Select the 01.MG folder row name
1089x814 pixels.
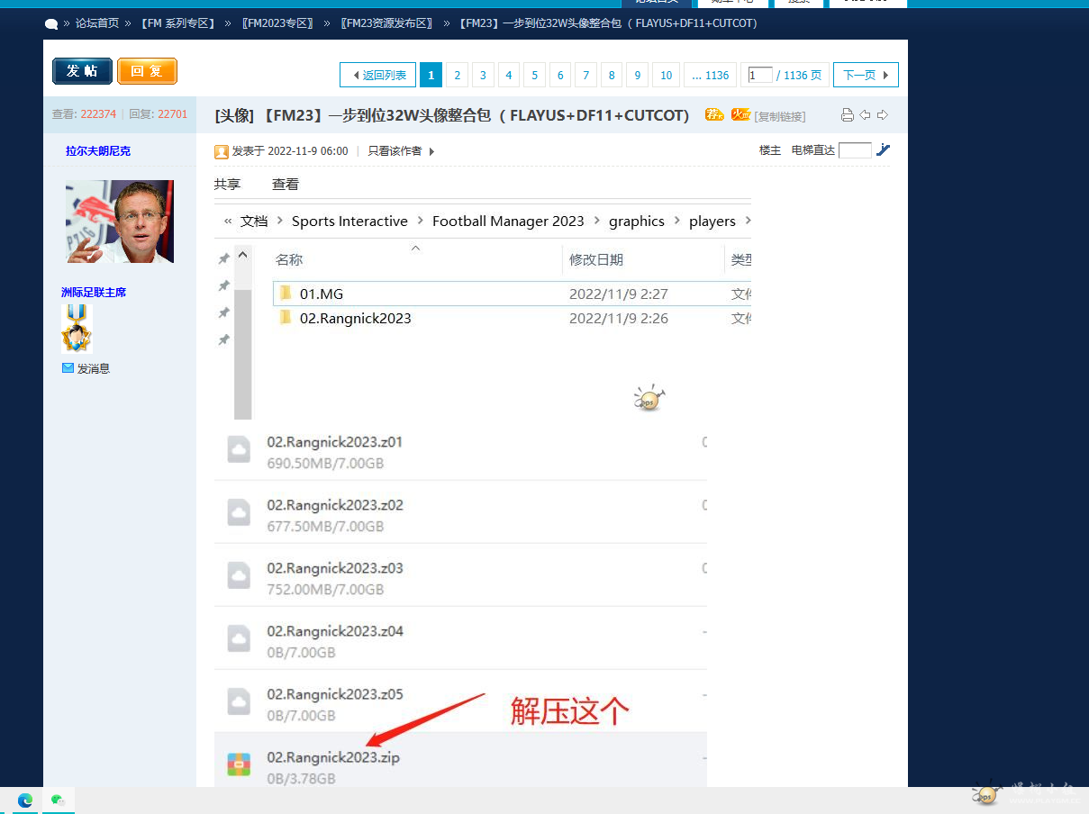pyautogui.click(x=322, y=294)
